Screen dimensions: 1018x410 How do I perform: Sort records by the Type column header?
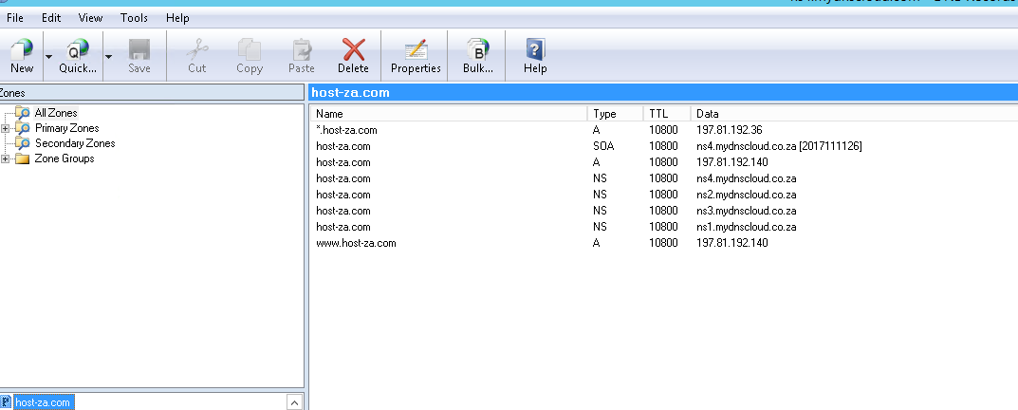point(615,114)
